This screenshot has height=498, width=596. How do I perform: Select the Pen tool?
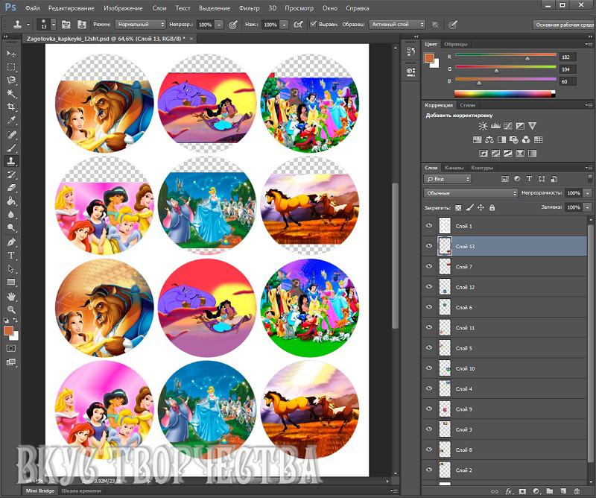[x=11, y=242]
